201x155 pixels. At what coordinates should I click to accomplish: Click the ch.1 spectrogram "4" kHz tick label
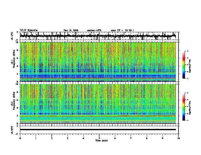pos(18,66)
